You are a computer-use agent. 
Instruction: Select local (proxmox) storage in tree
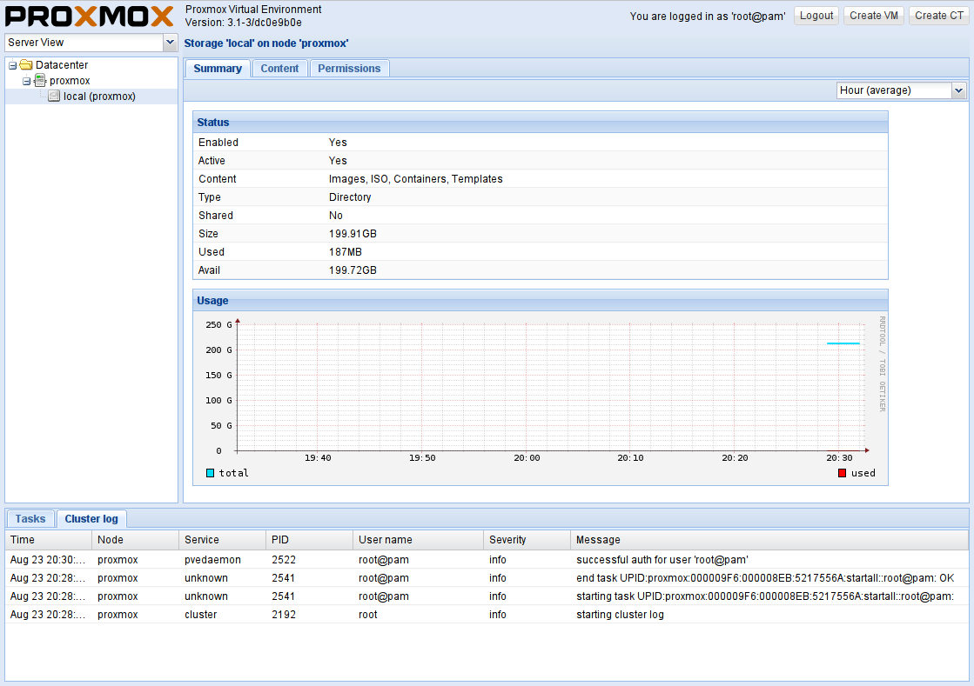[x=99, y=97]
